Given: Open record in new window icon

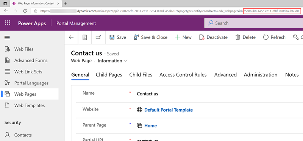Looking at the screenshot, I should click(x=98, y=37).
